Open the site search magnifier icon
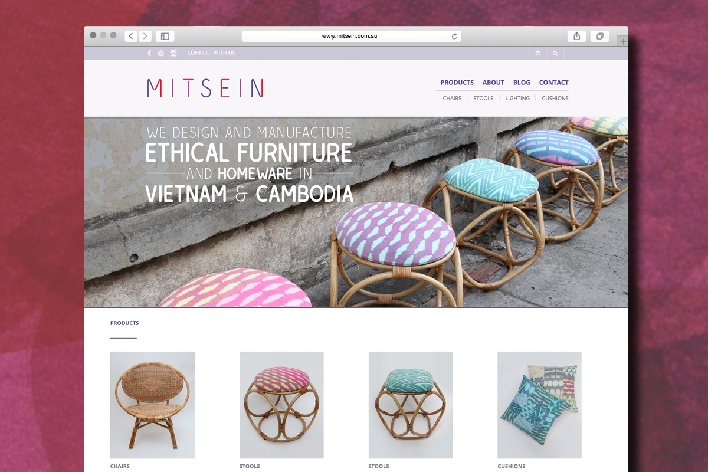Image resolution: width=708 pixels, height=472 pixels. [x=555, y=53]
